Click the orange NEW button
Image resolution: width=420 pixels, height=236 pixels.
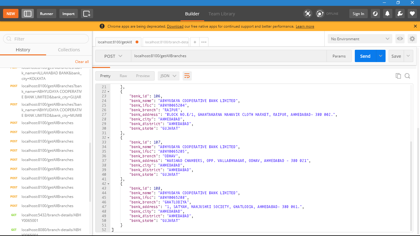[x=11, y=14]
